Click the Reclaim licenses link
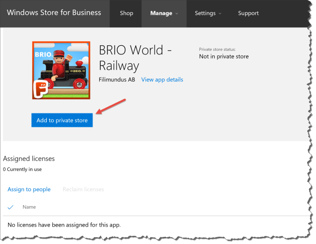 tap(83, 190)
